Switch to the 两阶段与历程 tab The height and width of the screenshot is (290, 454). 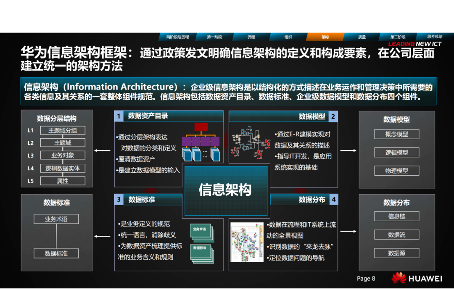[178, 37]
